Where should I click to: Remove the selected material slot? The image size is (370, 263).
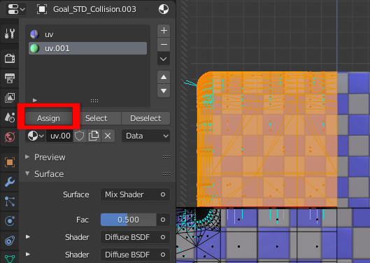[164, 44]
